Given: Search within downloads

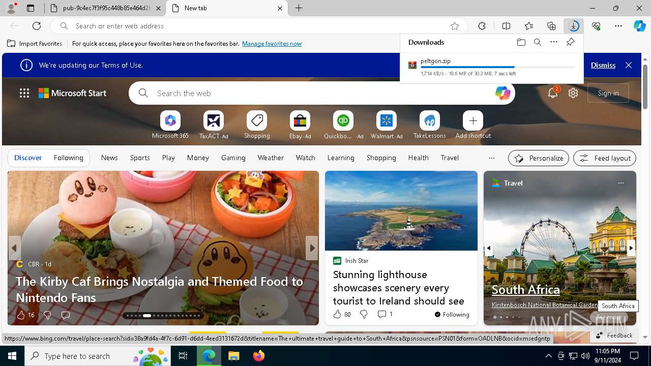Looking at the screenshot, I should (537, 42).
